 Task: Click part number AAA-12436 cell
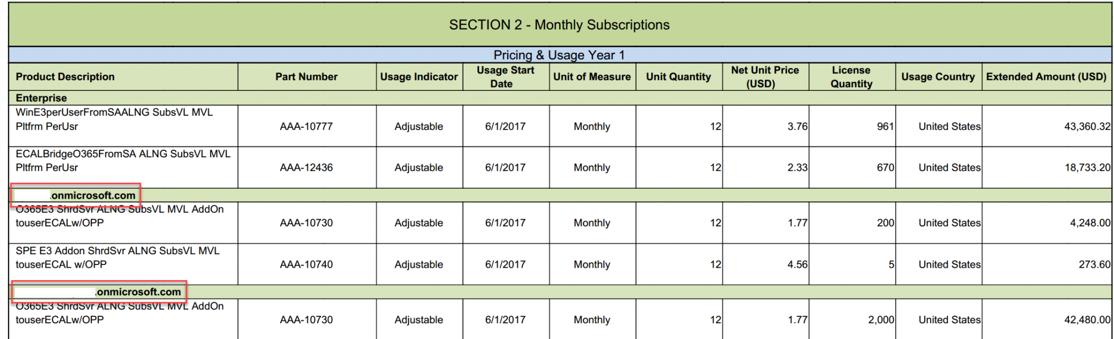tap(306, 168)
